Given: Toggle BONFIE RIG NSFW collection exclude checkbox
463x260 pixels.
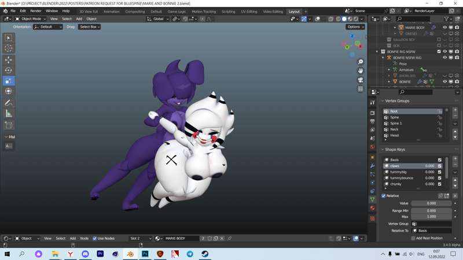Looking at the screenshot, I should click(x=439, y=51).
